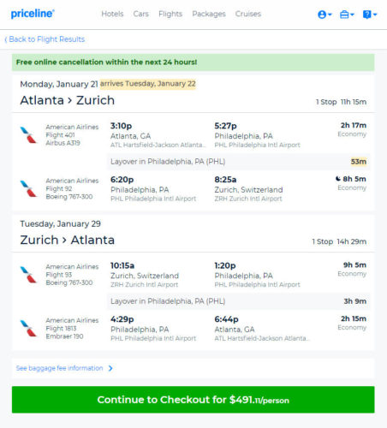
Task: Open the user account profile icon
Action: (x=322, y=15)
